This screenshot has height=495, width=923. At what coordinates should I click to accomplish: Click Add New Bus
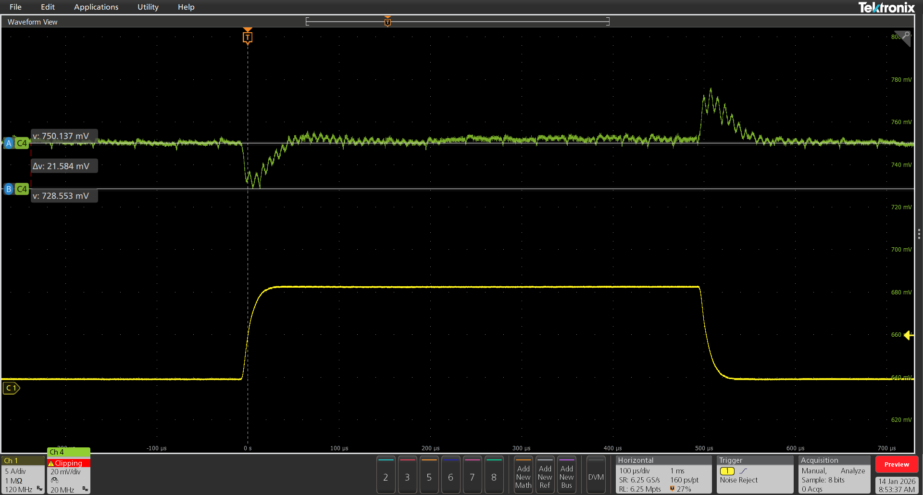coord(566,475)
